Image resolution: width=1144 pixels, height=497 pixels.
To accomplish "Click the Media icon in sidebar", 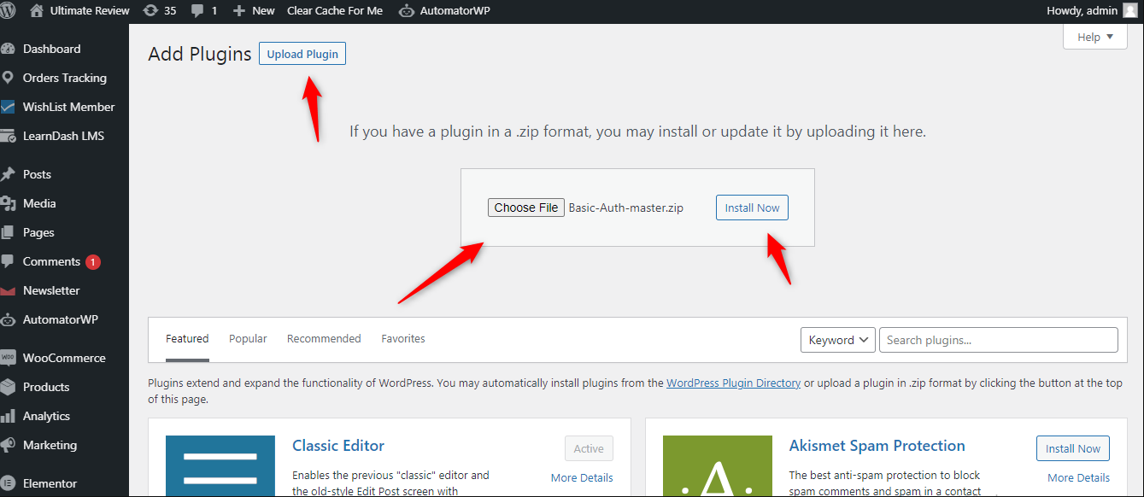I will 9,203.
